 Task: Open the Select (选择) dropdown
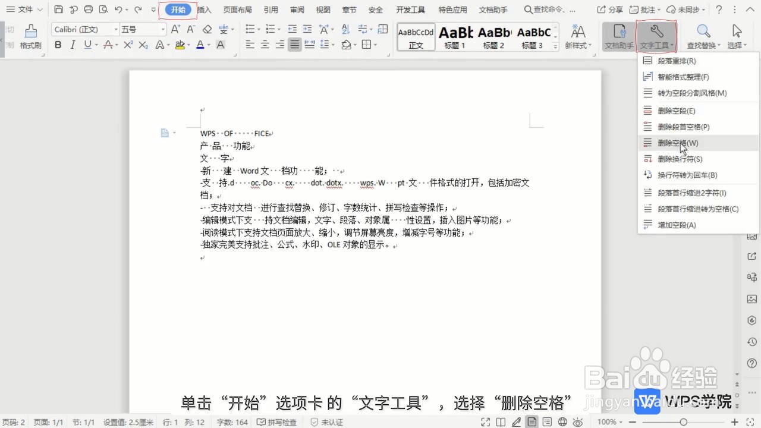coord(738,37)
